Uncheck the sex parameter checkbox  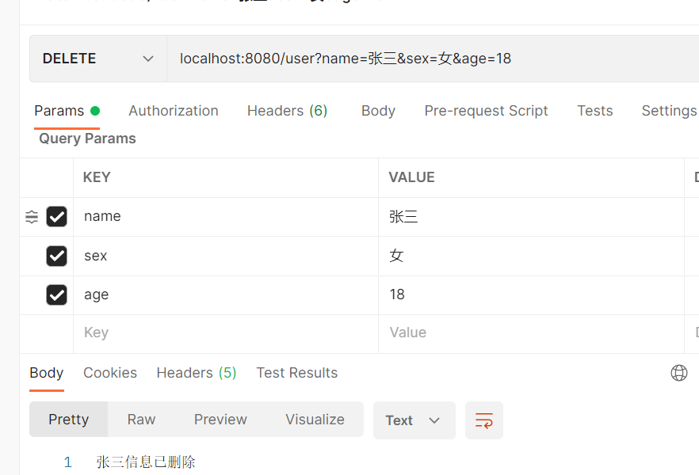coord(56,256)
